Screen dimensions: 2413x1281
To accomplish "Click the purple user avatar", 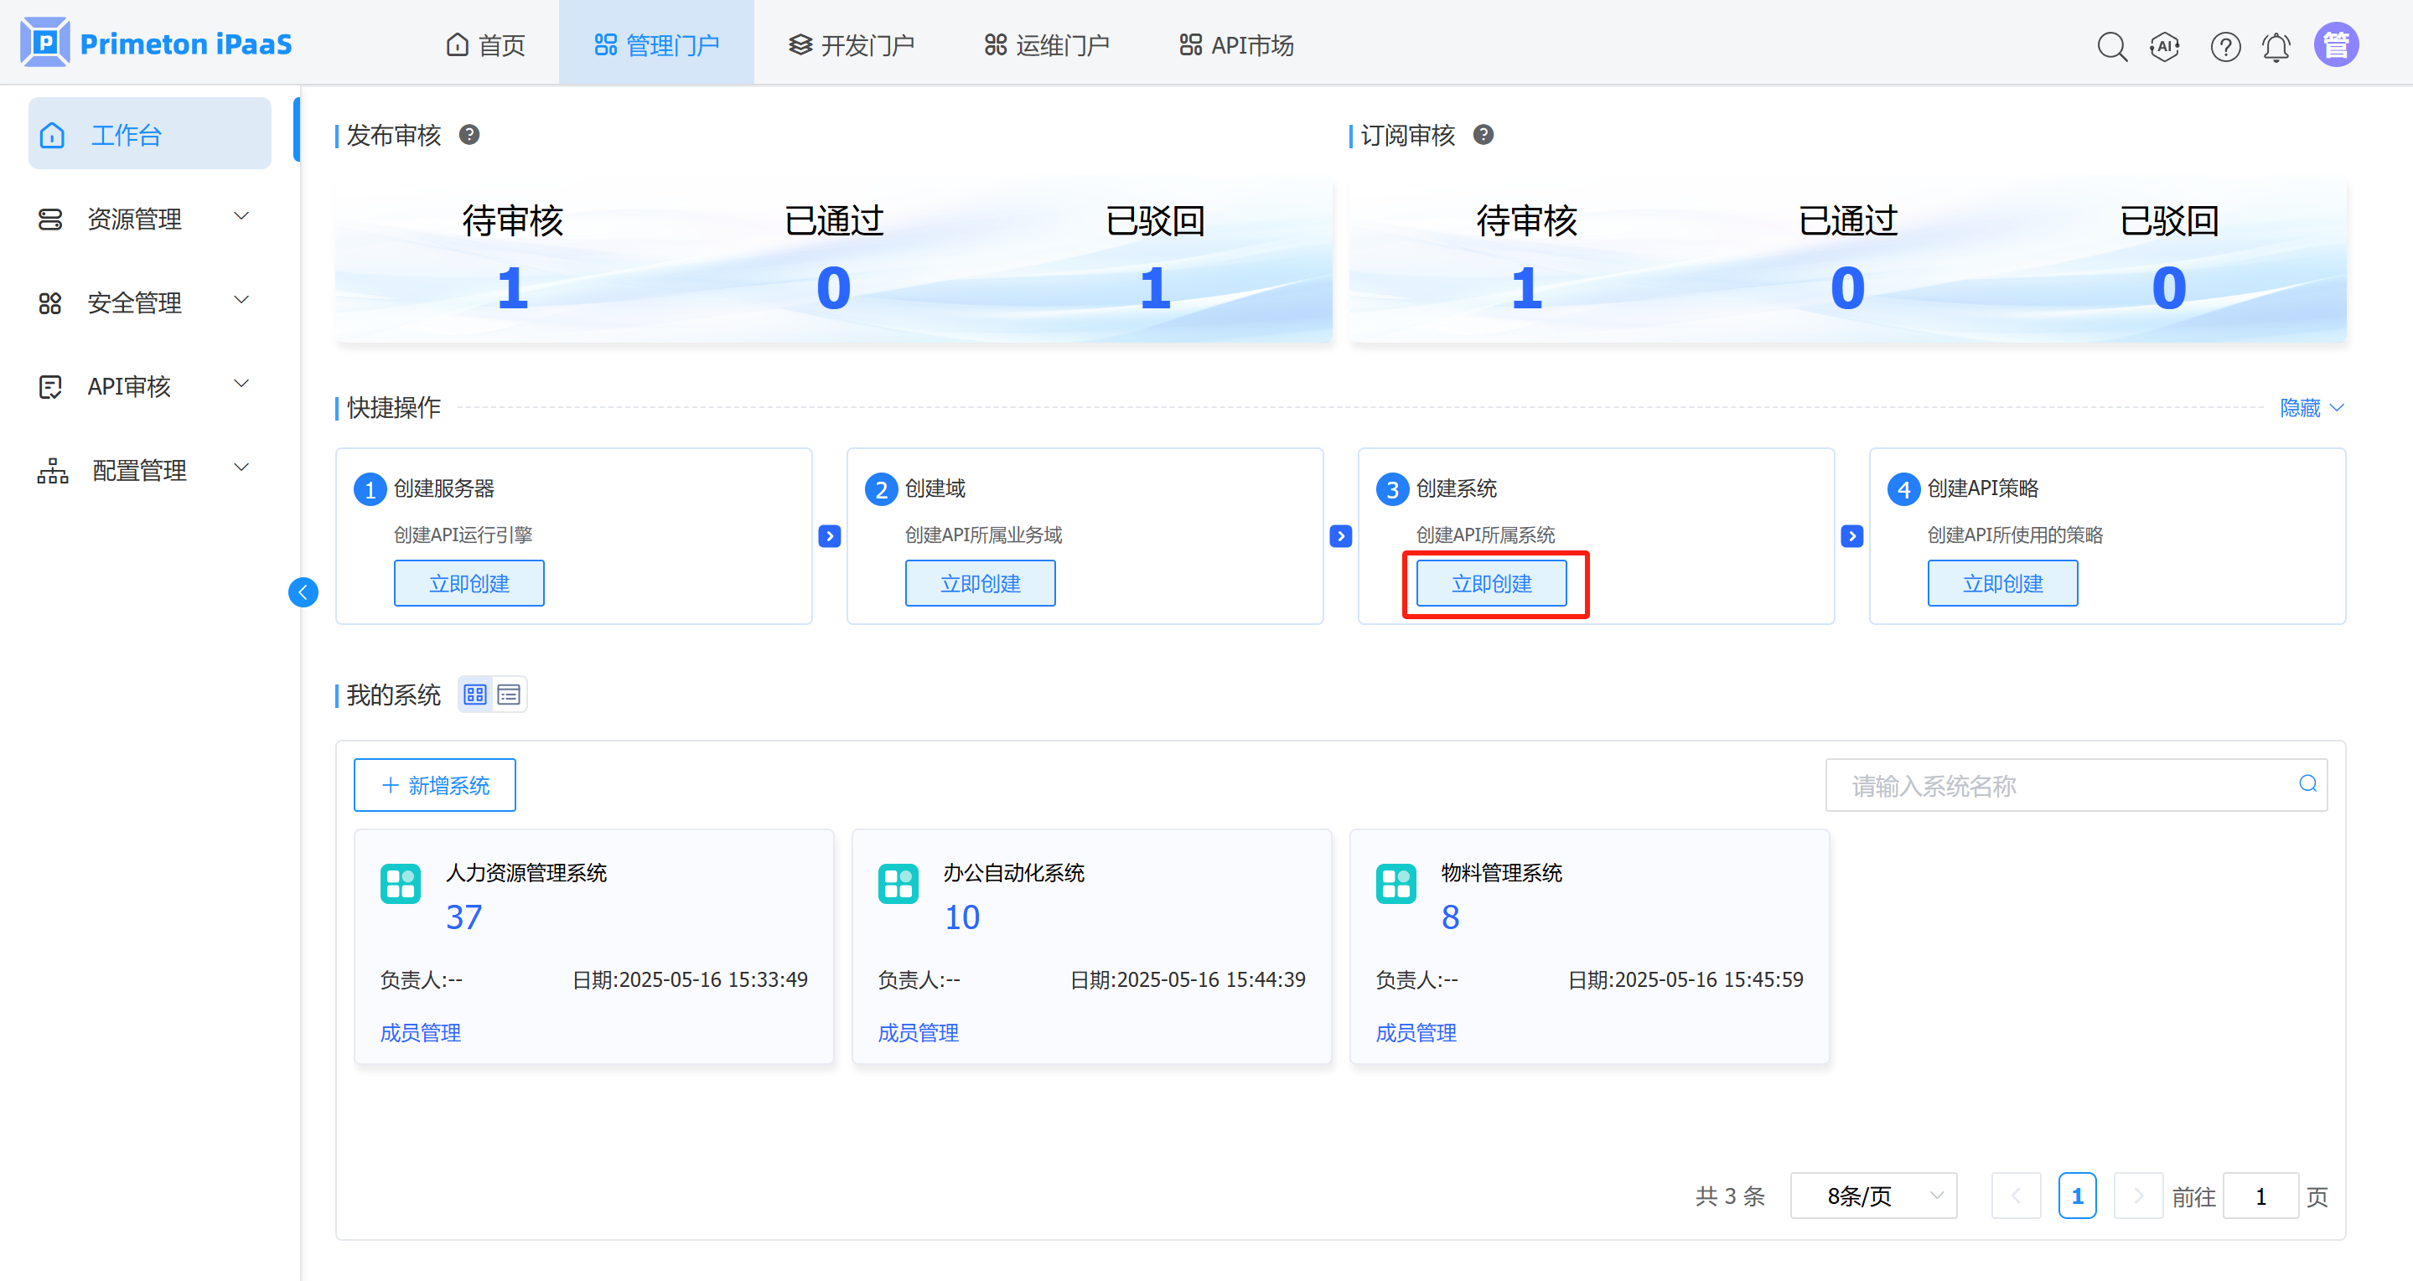I will 2335,45.
